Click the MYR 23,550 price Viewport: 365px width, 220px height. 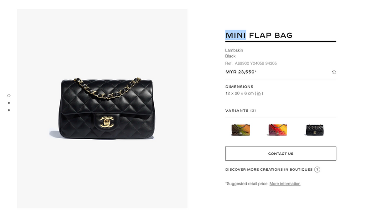241,72
